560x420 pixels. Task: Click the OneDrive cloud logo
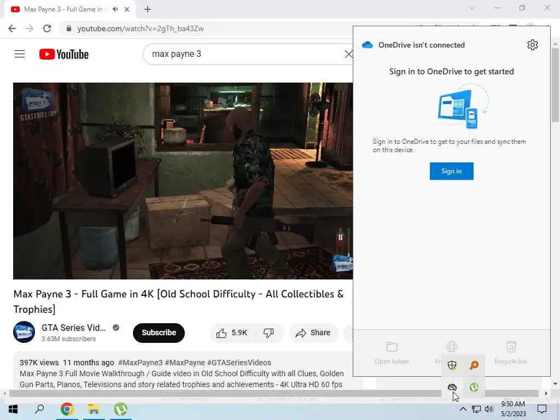[x=367, y=45]
